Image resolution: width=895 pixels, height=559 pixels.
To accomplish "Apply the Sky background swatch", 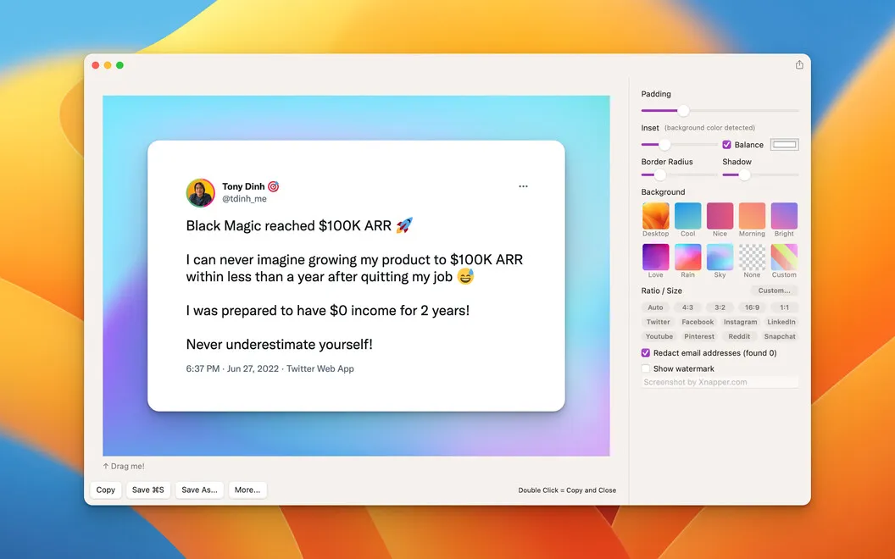I will coord(720,257).
